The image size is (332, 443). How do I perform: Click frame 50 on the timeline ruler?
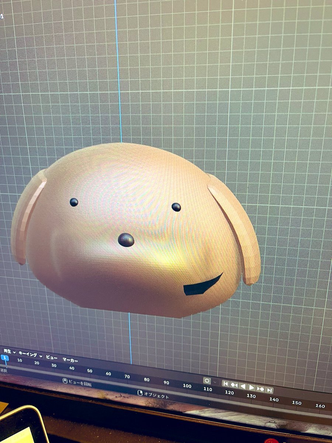[90, 371]
